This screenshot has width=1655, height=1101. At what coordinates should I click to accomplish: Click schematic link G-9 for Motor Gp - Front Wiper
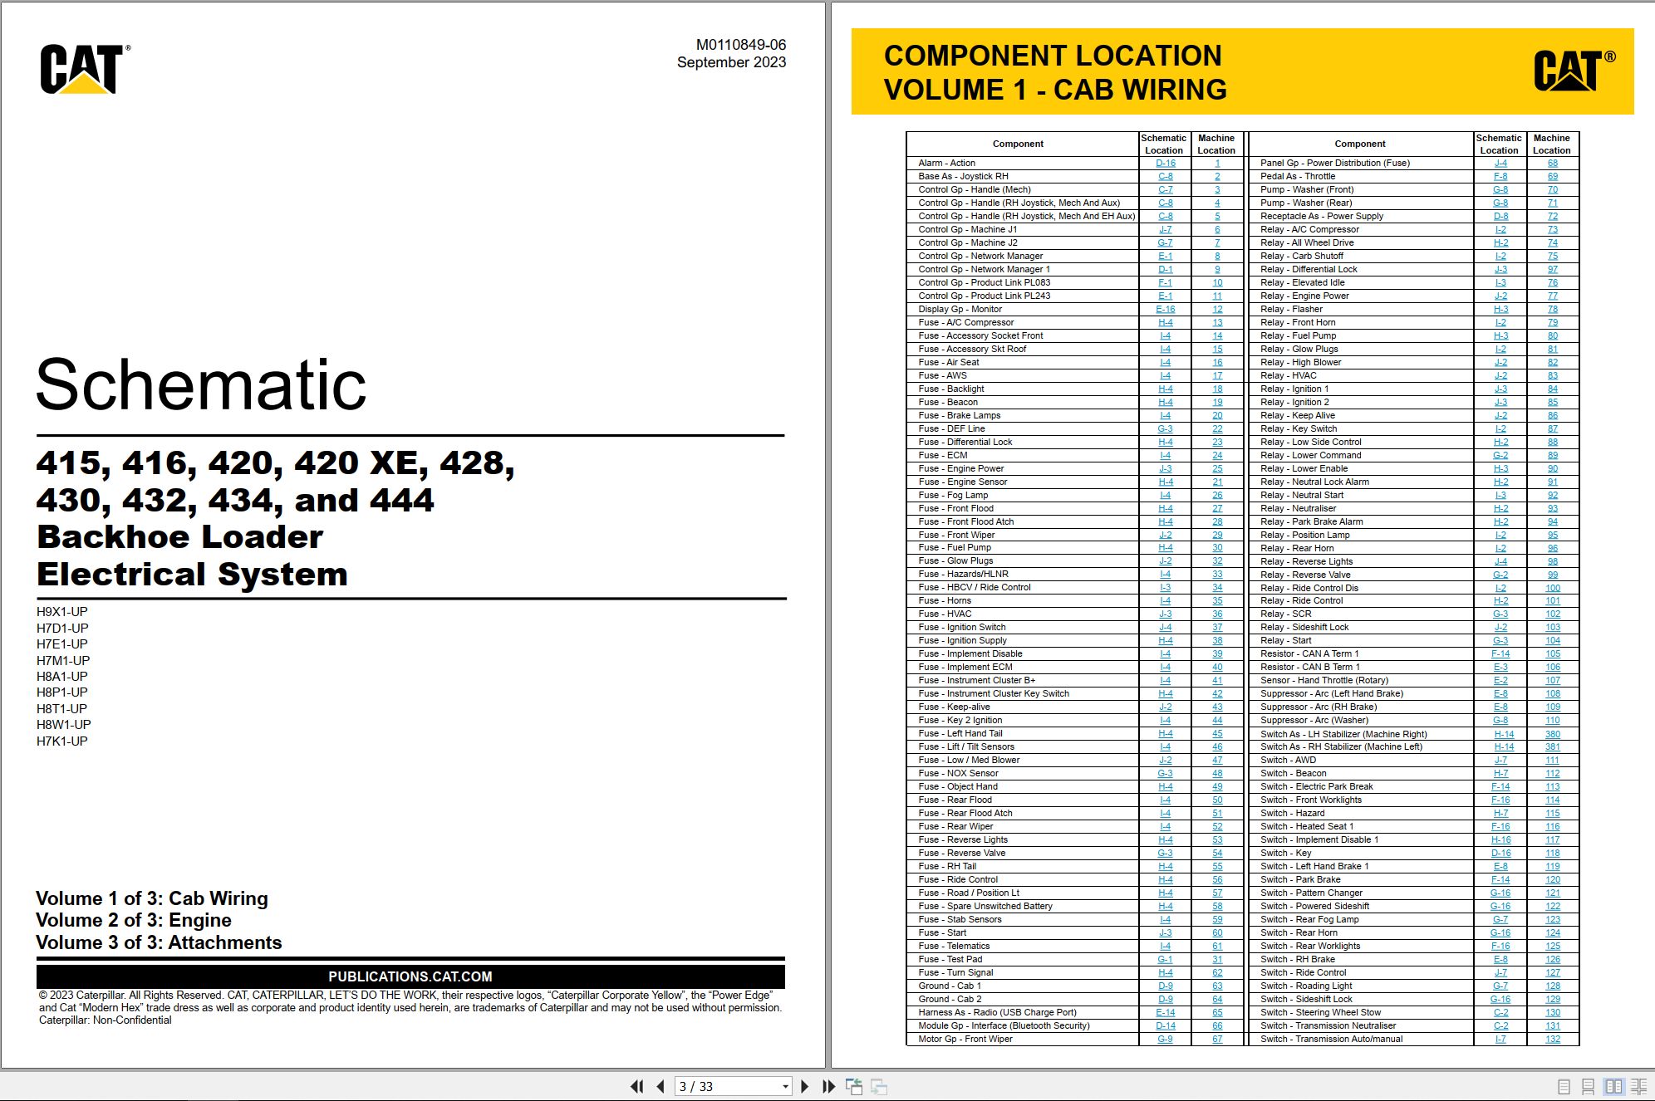click(1166, 1040)
